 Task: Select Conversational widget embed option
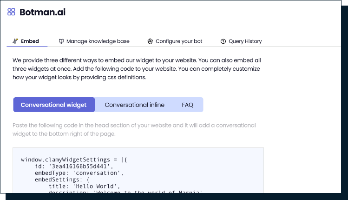pyautogui.click(x=54, y=105)
